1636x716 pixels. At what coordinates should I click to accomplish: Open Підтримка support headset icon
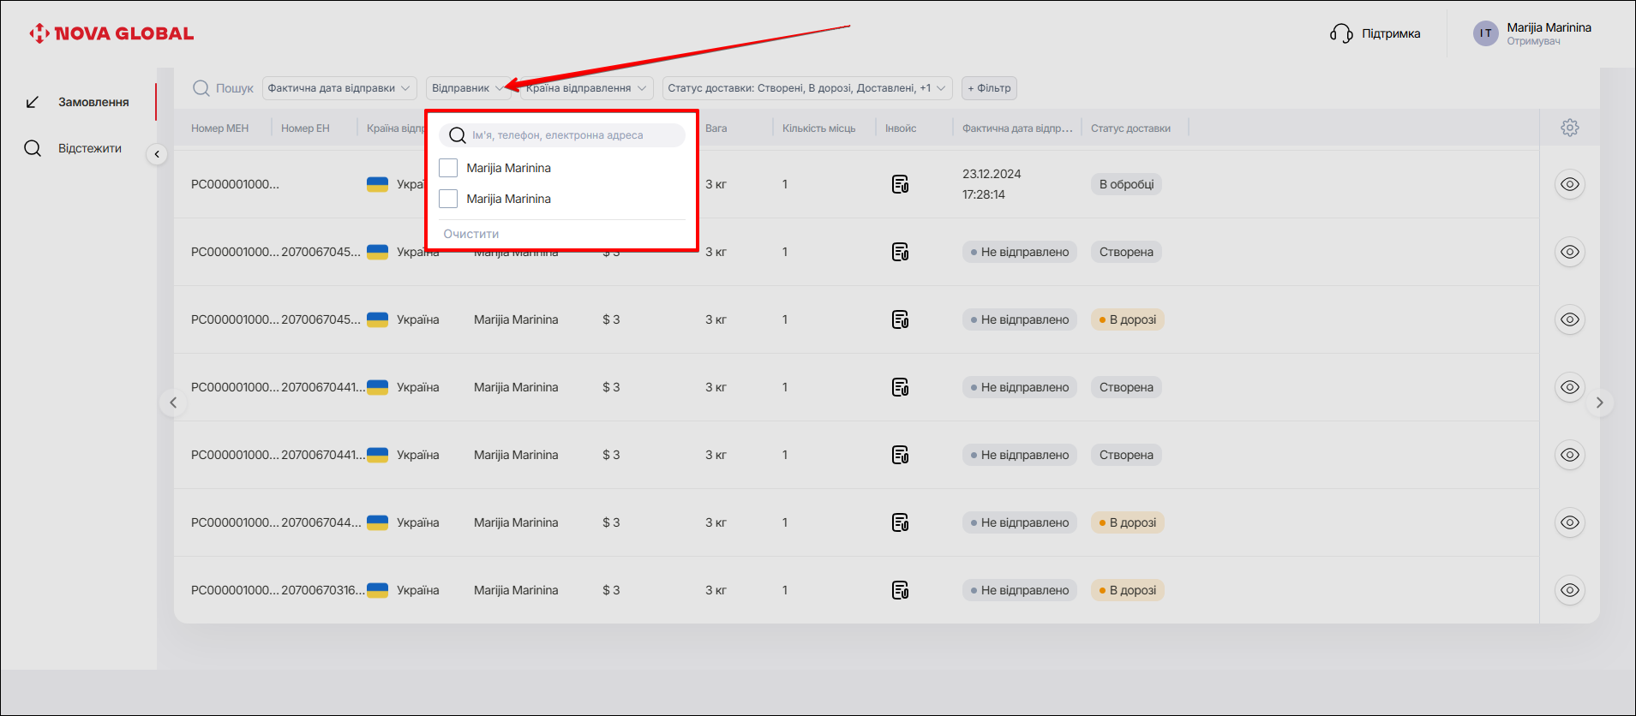tap(1341, 33)
